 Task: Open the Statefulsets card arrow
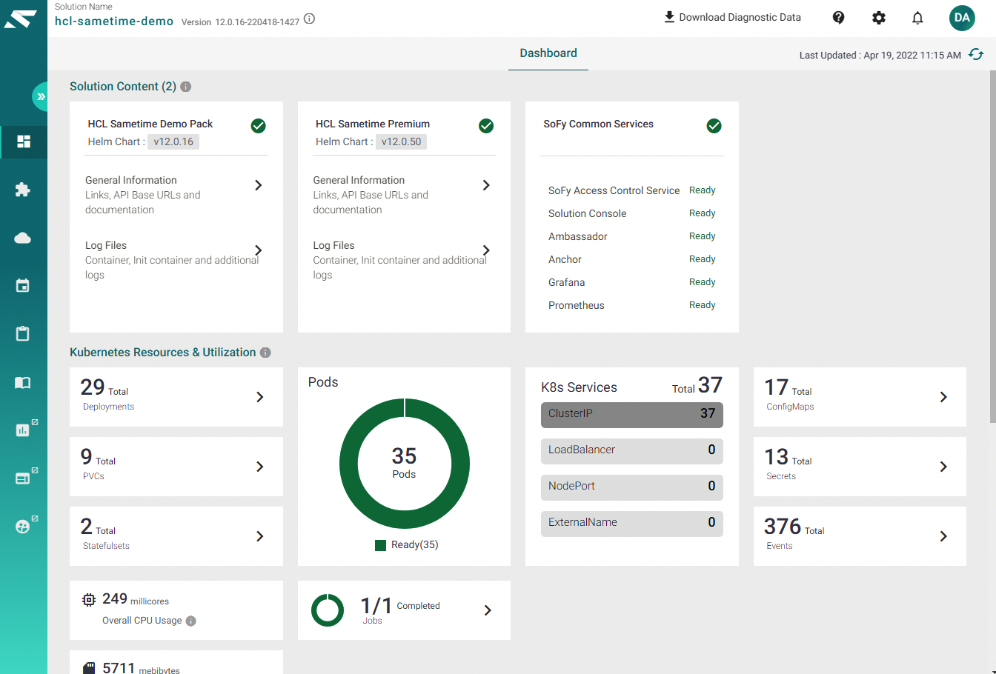click(x=260, y=536)
